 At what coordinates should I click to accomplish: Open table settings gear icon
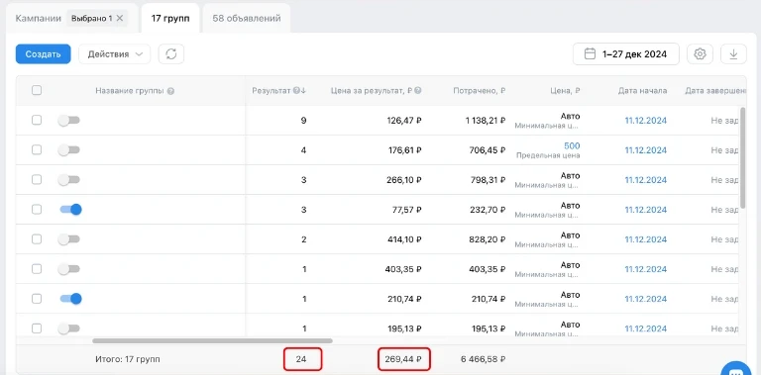tap(700, 54)
